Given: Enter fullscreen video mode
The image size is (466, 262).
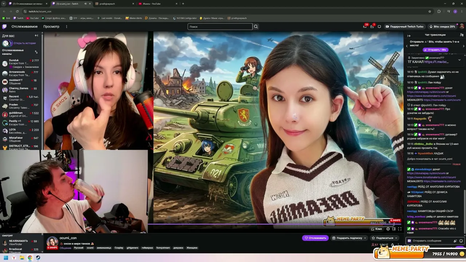Looking at the screenshot, I should (x=400, y=229).
